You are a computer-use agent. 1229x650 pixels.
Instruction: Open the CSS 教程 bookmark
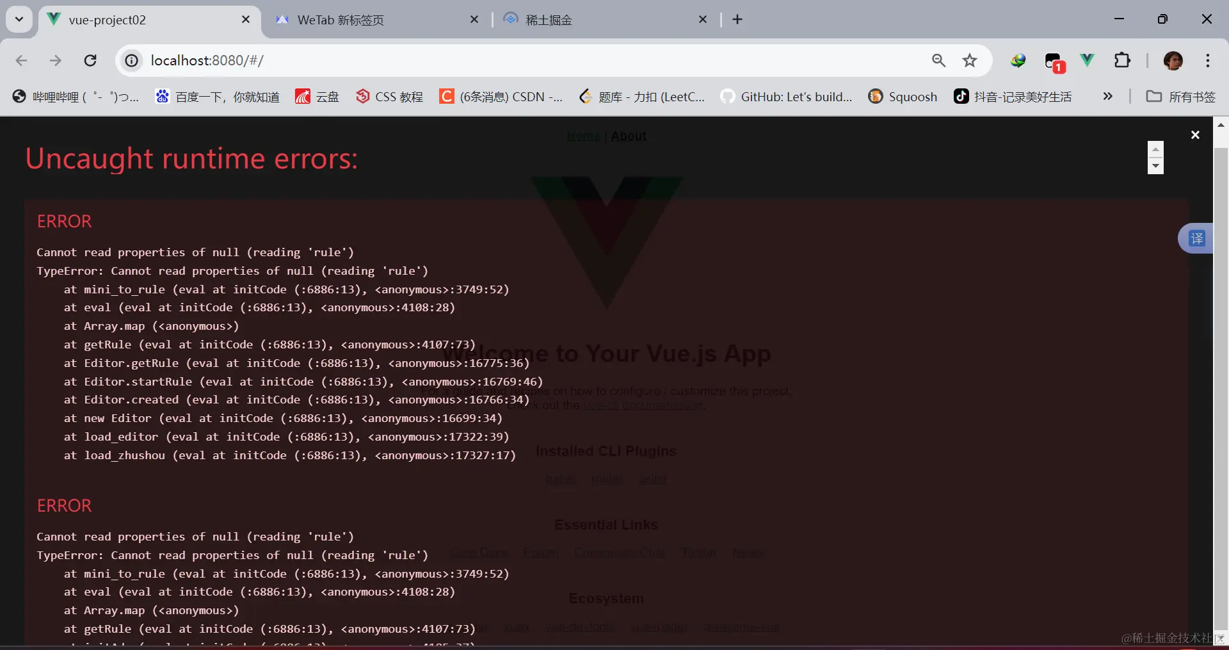coord(389,97)
